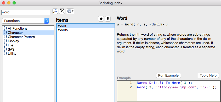This screenshot has width=221, height=102.
Task: Select the SAS category
Action: (x=28, y=50)
